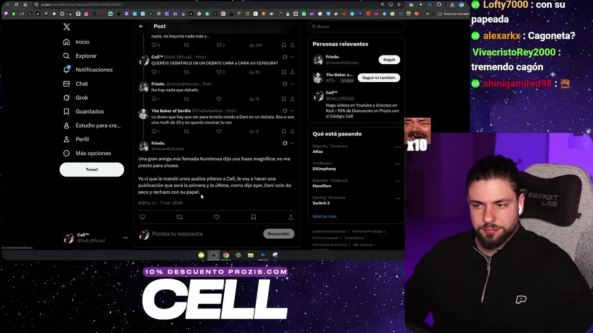593x333 pixels.
Task: Like The Baker of Seville reply
Action: (219, 131)
